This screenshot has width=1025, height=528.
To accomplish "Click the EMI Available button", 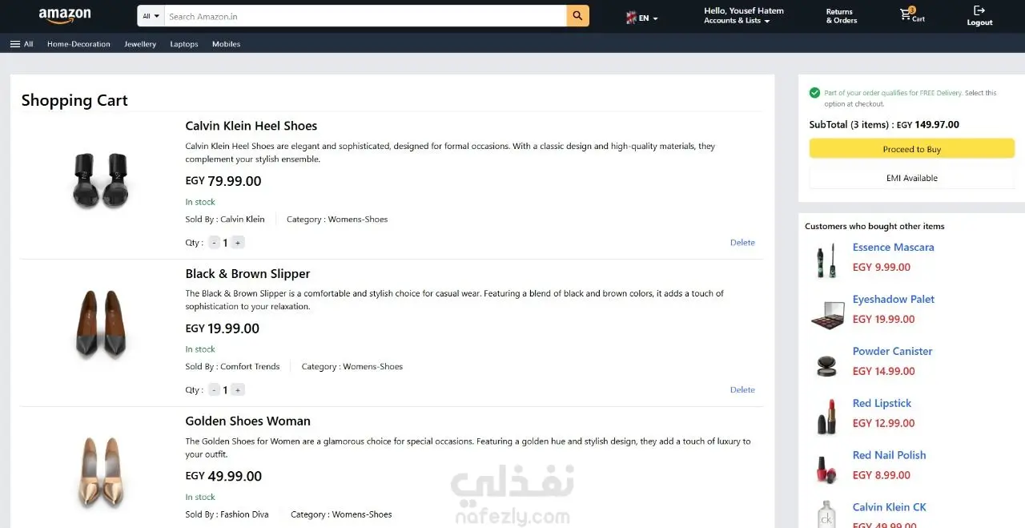I will pos(912,178).
